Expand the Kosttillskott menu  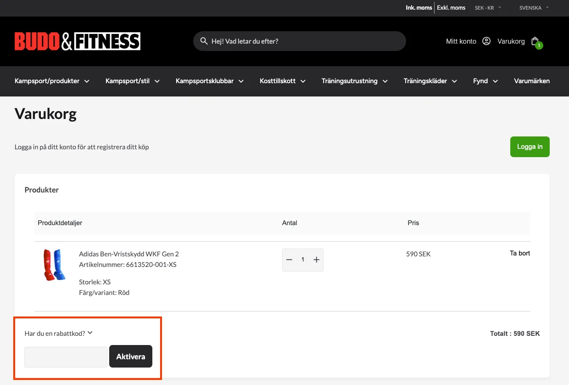point(282,81)
